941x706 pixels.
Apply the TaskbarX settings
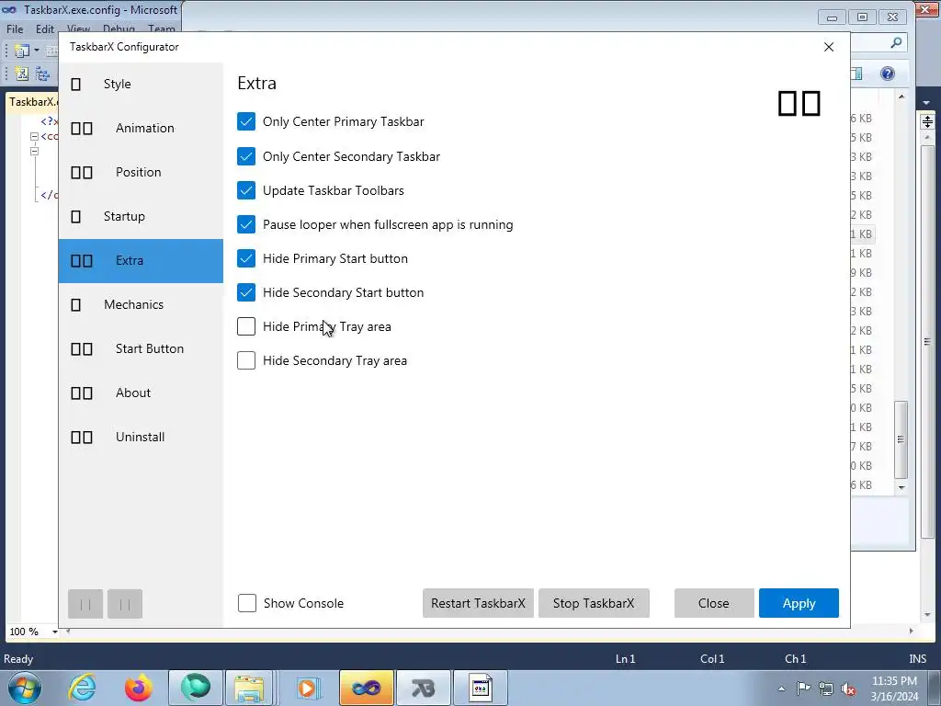click(799, 603)
